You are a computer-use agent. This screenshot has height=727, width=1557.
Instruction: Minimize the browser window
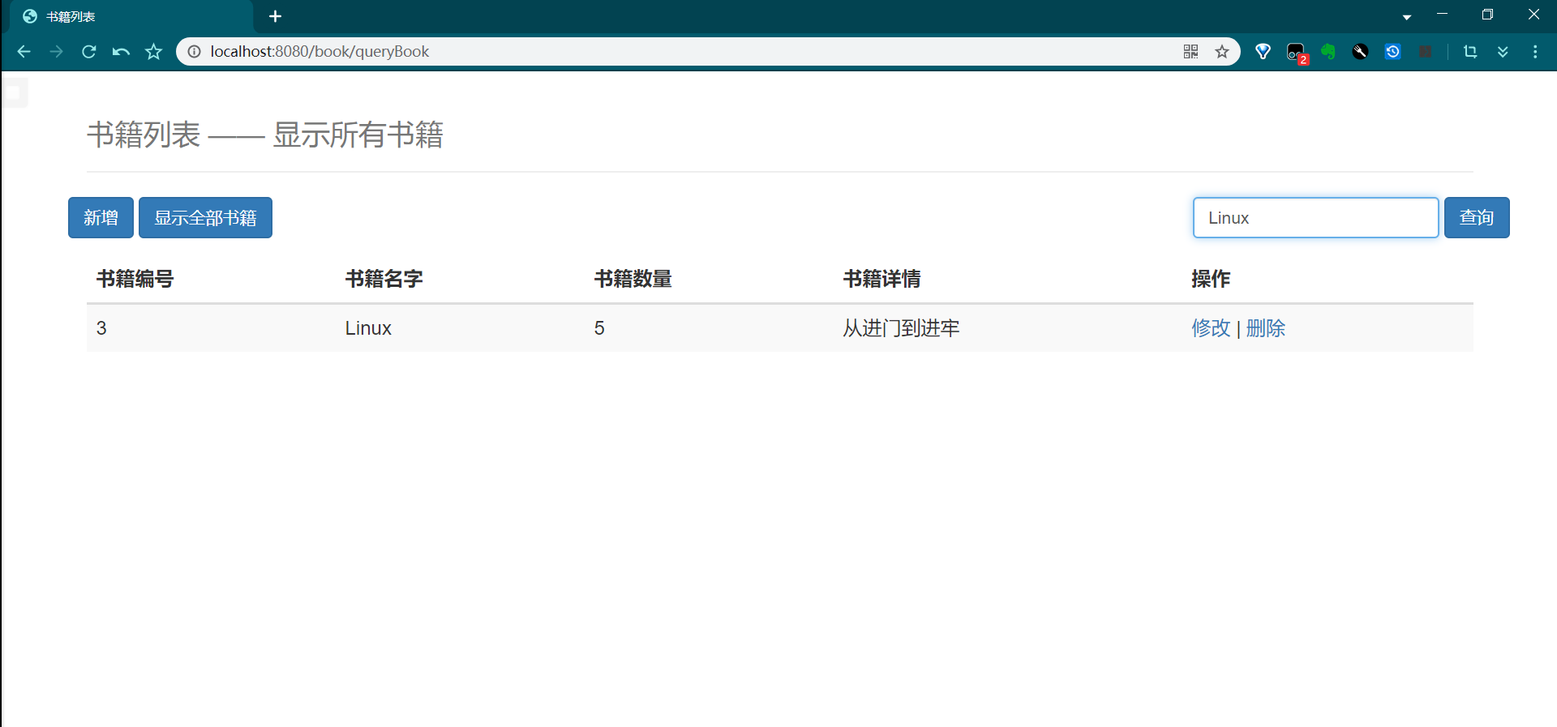pos(1442,15)
